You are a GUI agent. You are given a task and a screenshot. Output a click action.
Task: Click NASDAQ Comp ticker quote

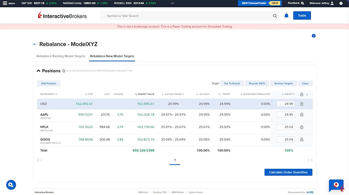(x=85, y=3)
